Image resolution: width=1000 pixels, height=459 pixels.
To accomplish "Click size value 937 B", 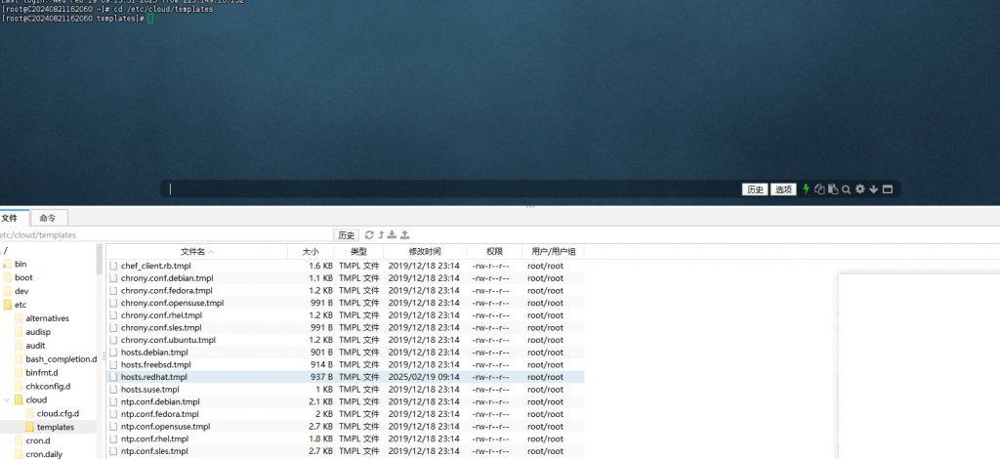I will [x=321, y=377].
